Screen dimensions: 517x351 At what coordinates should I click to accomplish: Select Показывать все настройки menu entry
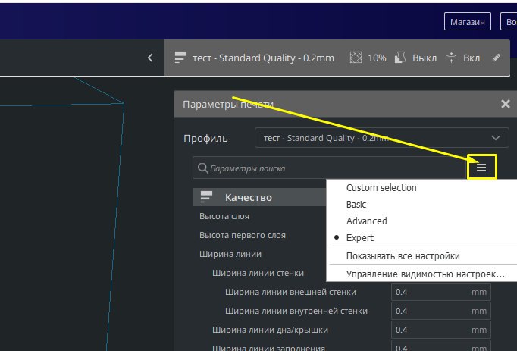pyautogui.click(x=403, y=256)
